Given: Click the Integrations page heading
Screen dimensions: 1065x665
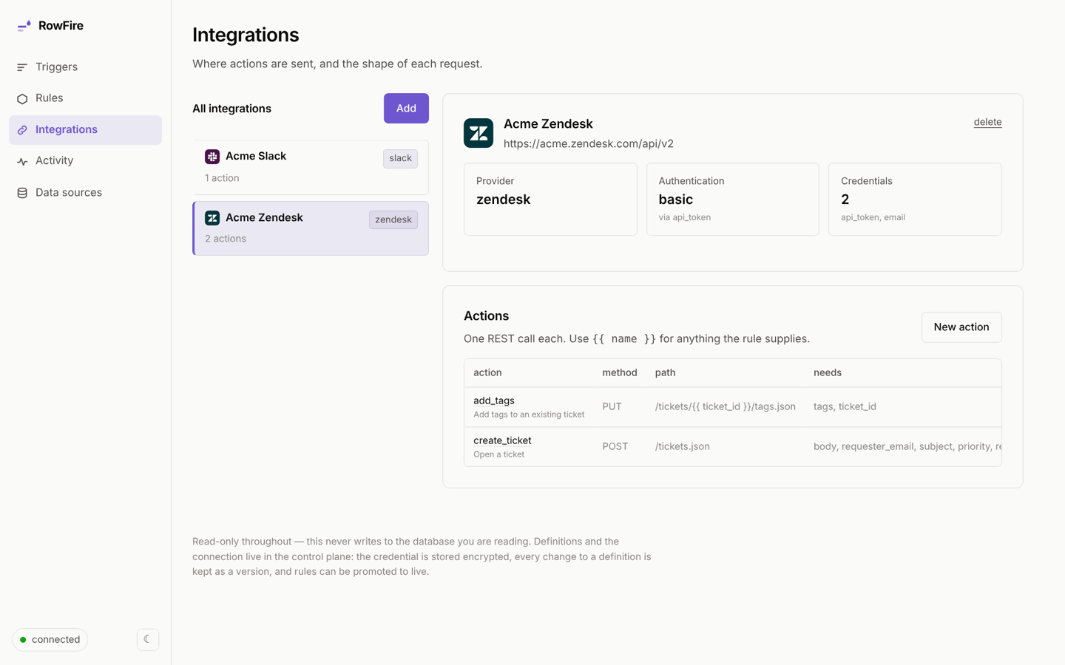Looking at the screenshot, I should pyautogui.click(x=246, y=35).
